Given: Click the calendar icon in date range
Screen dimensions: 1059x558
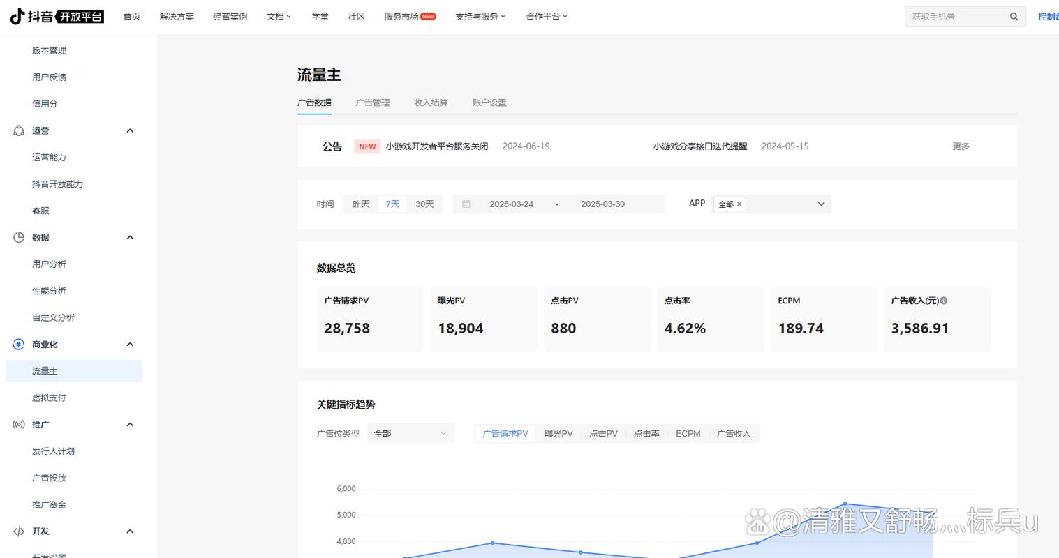Looking at the screenshot, I should pyautogui.click(x=466, y=204).
